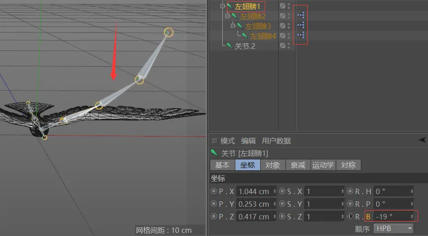Switch to the 对象 tab
Screen dimensions: 428x236
(273, 165)
